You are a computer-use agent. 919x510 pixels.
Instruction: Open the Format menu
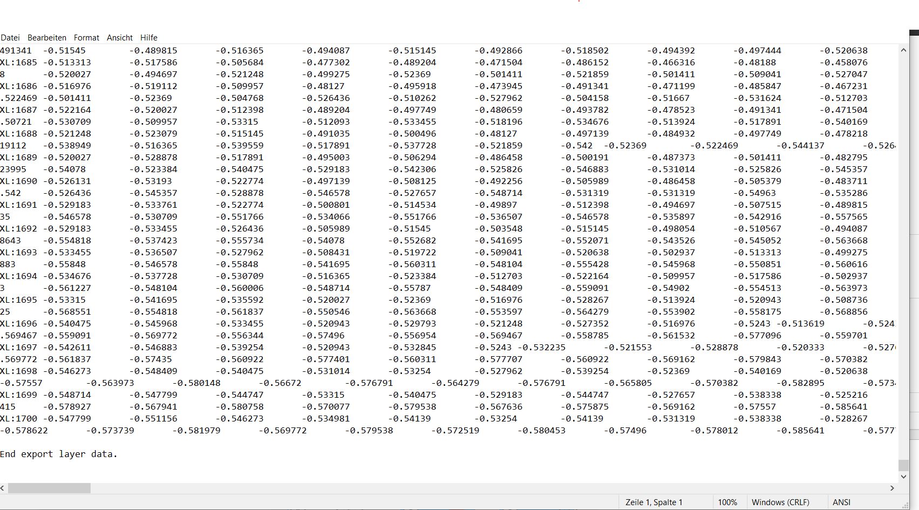86,38
